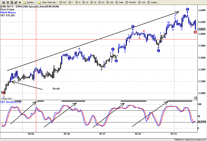Click the 1.4400 price axis label
The image size is (207, 141).
click(202, 10)
